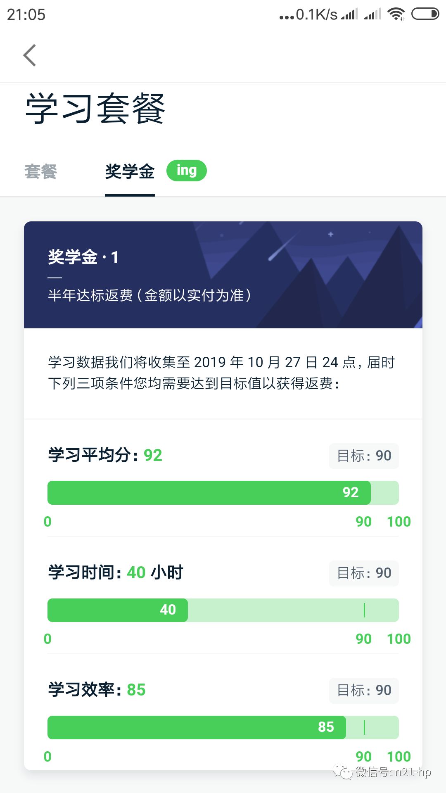446x793 pixels.
Task: Click the 学习平均分 progress bar at 92
Action: (x=223, y=492)
